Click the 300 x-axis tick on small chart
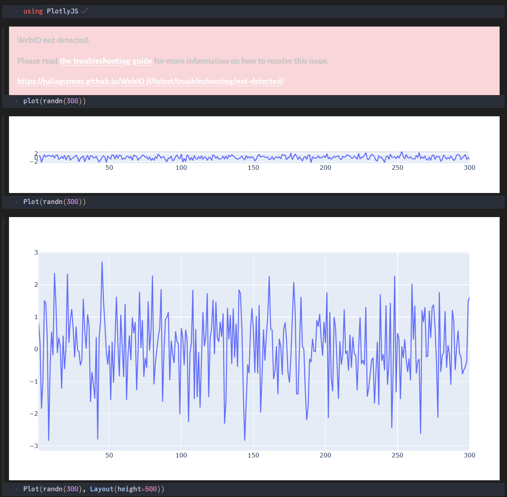Viewport: 507px width, 497px height. click(x=469, y=168)
